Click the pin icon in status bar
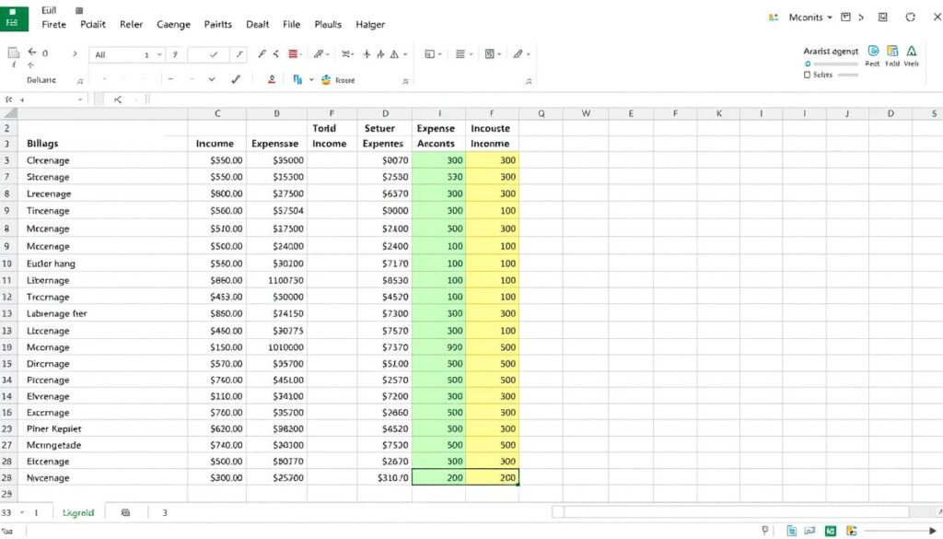 [765, 530]
